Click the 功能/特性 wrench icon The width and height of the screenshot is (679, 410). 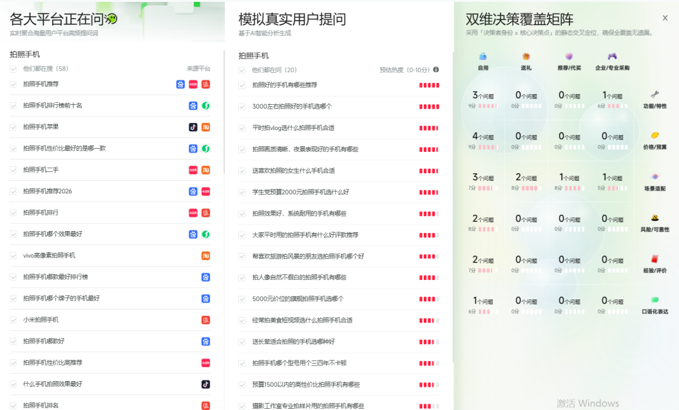point(654,95)
